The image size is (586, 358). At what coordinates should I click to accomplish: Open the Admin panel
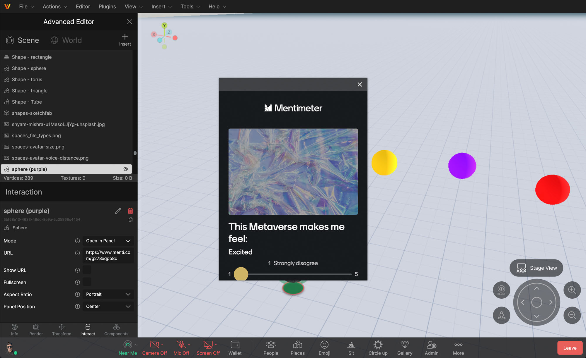[x=432, y=348]
